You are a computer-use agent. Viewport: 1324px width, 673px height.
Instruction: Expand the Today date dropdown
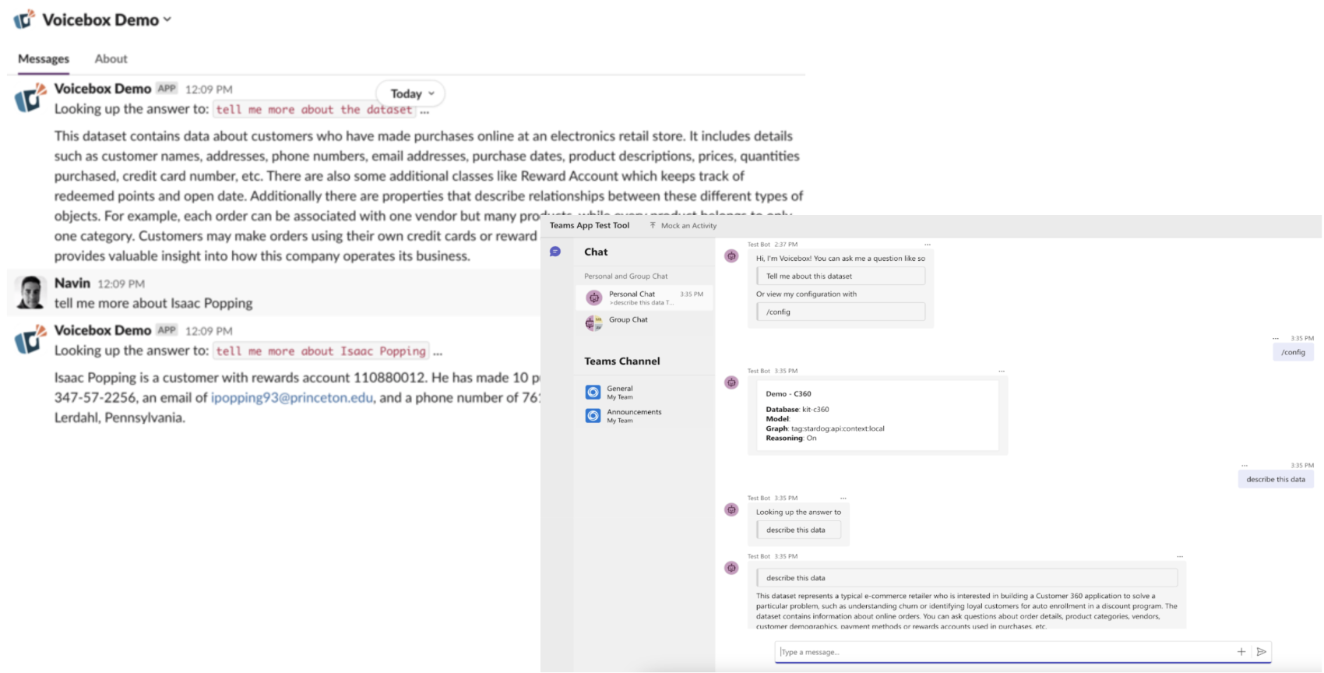coord(411,93)
